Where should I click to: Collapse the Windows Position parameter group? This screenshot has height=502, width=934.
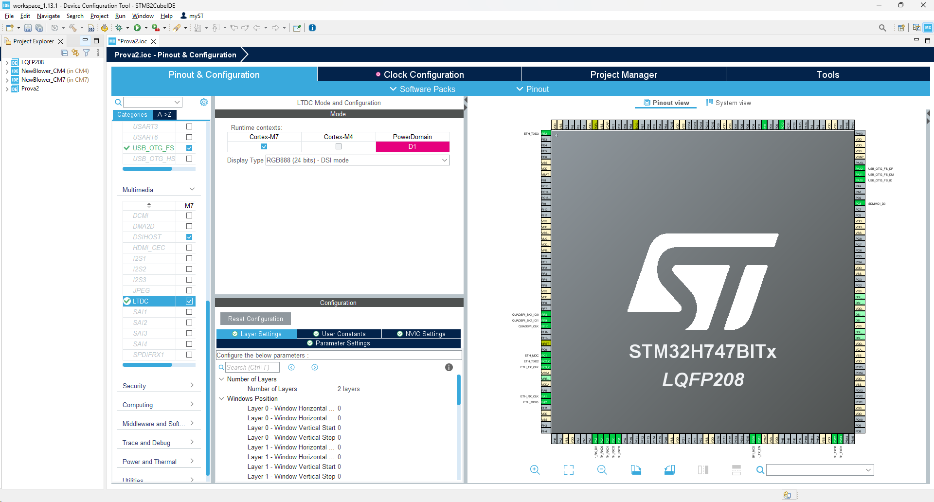tap(222, 398)
